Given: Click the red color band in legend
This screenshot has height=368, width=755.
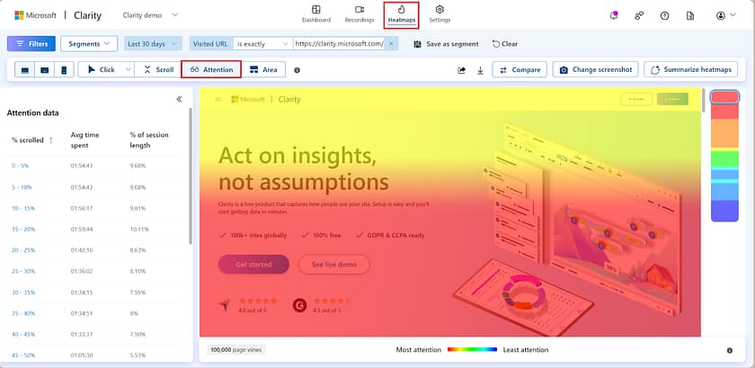Looking at the screenshot, I should click(724, 97).
